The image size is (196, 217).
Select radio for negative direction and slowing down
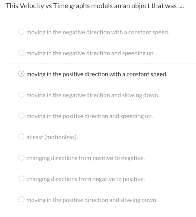(22, 95)
